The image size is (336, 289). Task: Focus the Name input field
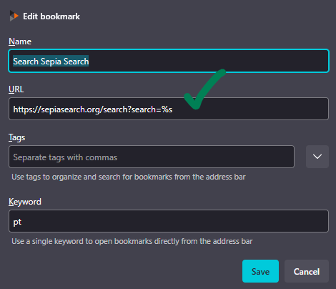pyautogui.click(x=169, y=61)
